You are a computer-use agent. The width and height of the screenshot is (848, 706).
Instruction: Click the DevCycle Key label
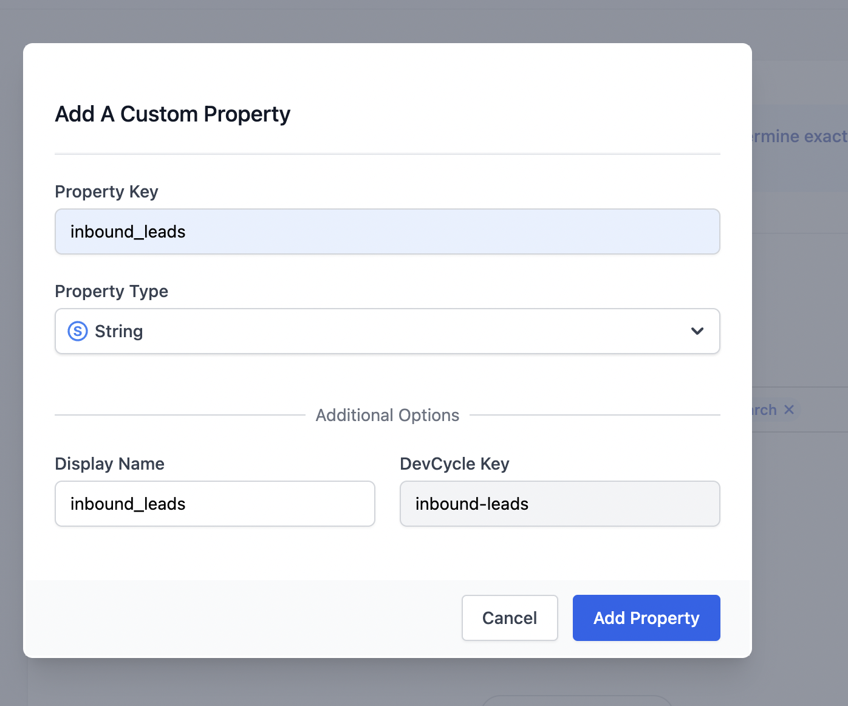click(x=454, y=464)
